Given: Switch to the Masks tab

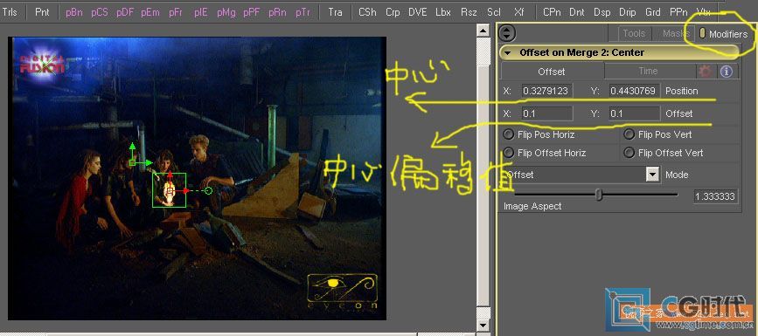Looking at the screenshot, I should click(675, 33).
